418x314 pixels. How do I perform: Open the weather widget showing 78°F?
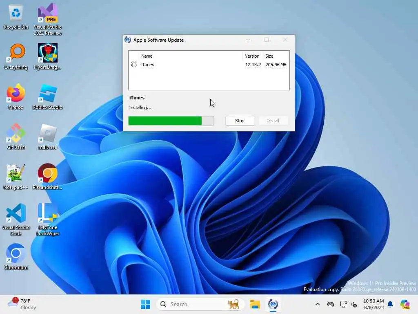click(22, 304)
